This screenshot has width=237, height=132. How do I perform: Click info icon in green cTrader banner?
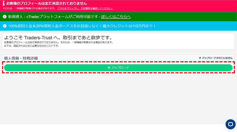click(5, 17)
